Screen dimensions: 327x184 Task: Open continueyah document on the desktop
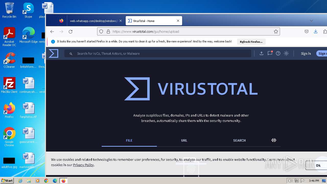28,85
